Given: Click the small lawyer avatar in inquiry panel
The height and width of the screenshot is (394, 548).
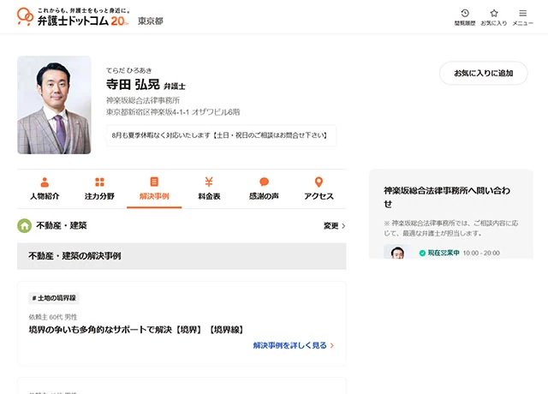Looking at the screenshot, I should tap(397, 254).
